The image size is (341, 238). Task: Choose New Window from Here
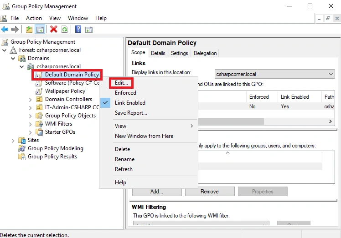144,136
